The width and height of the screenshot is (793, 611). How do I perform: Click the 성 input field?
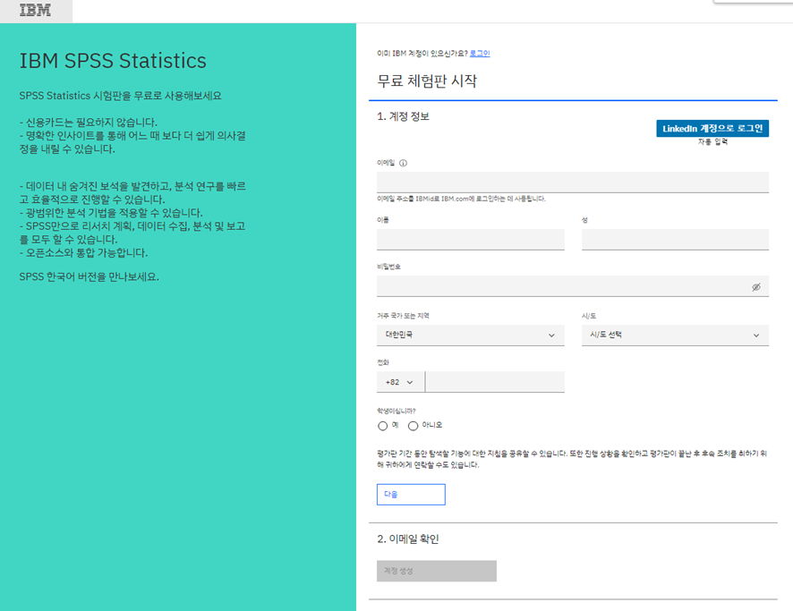(x=676, y=239)
